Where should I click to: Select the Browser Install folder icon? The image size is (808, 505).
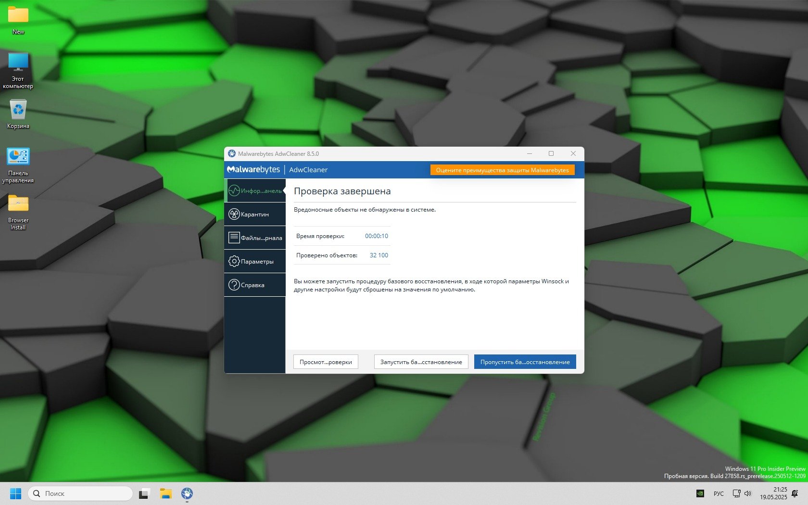coord(18,213)
